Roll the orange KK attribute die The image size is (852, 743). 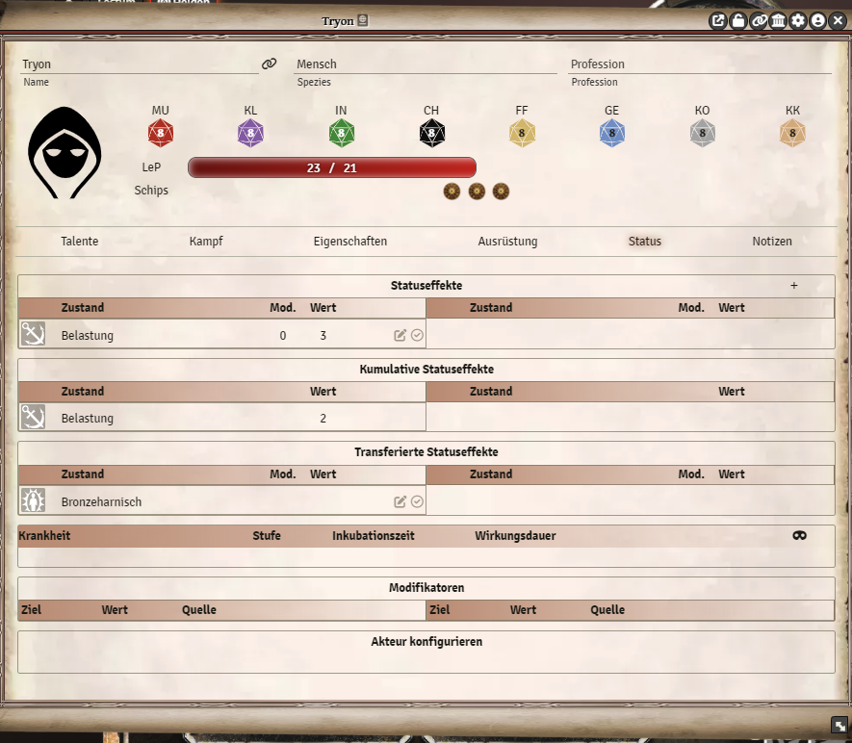pyautogui.click(x=792, y=131)
